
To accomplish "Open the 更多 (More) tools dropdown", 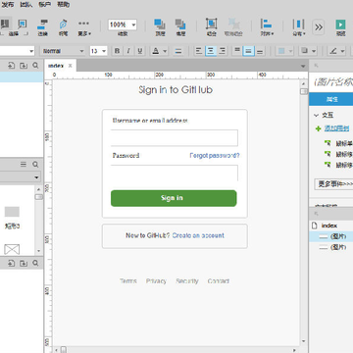I will [x=84, y=27].
